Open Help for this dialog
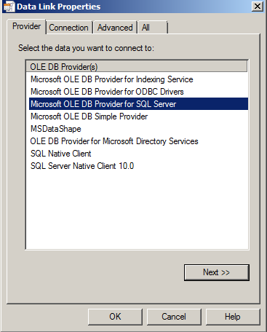This screenshot has width=267, height=332. point(233,317)
